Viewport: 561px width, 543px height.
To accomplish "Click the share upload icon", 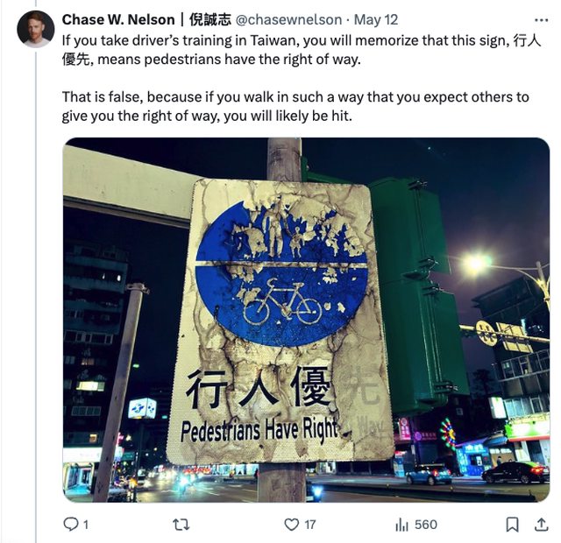I will coord(542,525).
